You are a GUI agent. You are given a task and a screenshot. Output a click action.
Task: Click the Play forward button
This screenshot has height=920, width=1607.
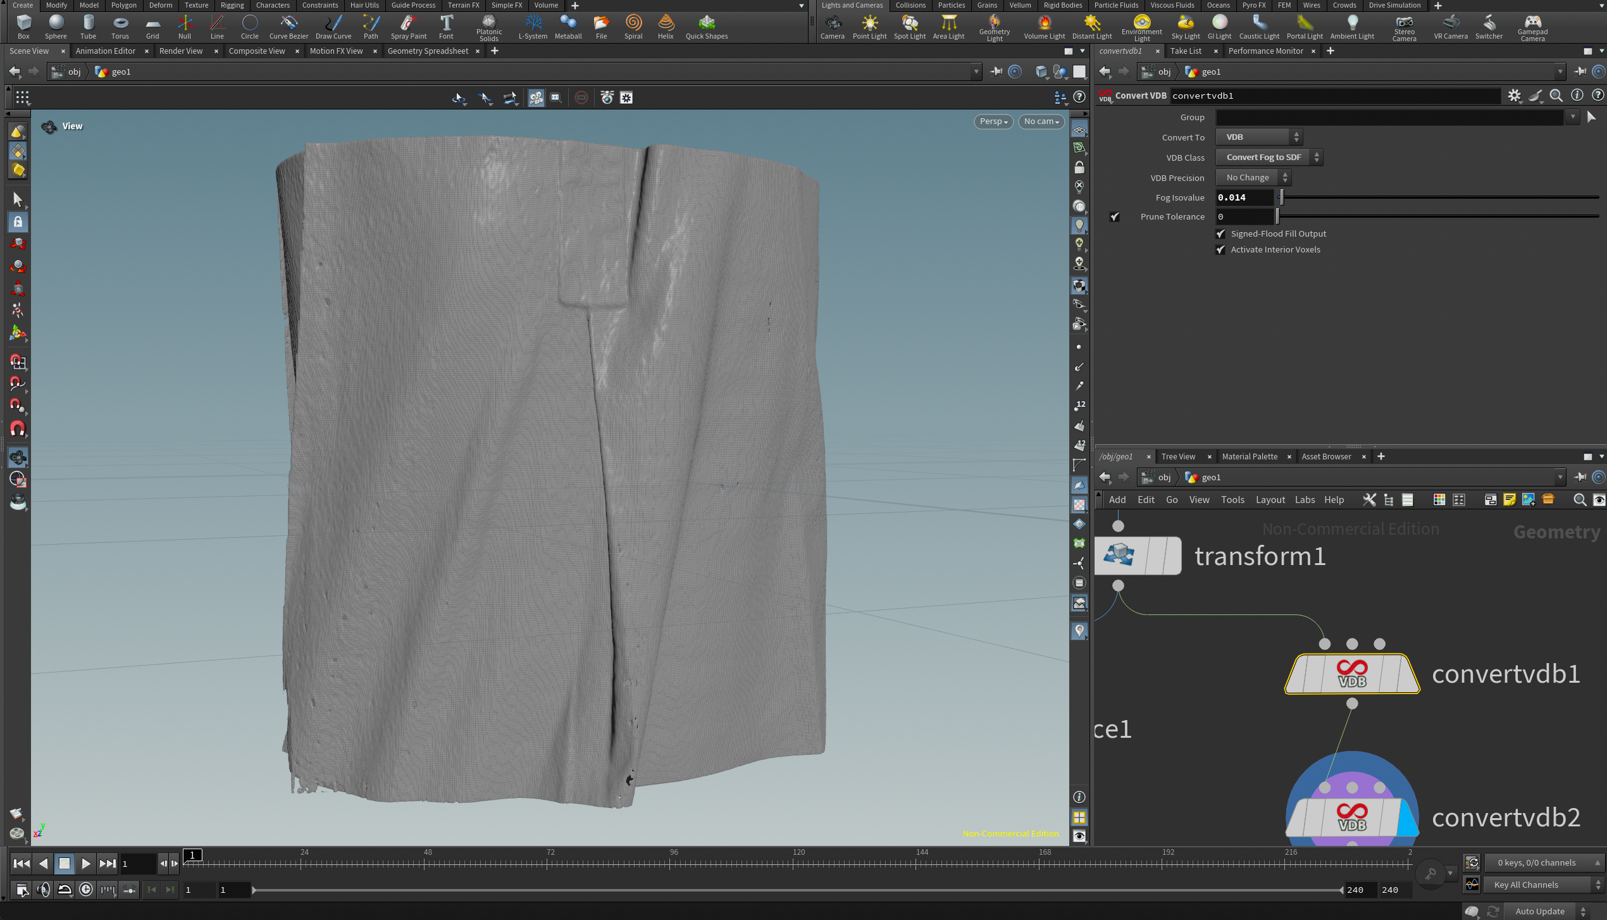85,864
